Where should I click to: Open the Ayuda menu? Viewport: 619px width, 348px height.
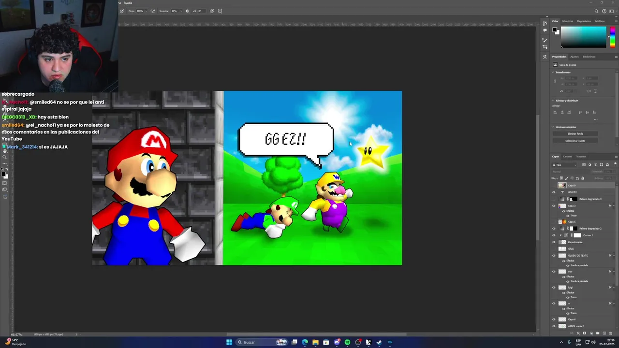[128, 3]
